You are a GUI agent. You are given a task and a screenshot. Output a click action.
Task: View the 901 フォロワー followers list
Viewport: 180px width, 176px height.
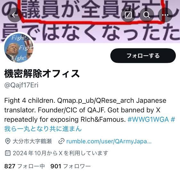click(71, 166)
